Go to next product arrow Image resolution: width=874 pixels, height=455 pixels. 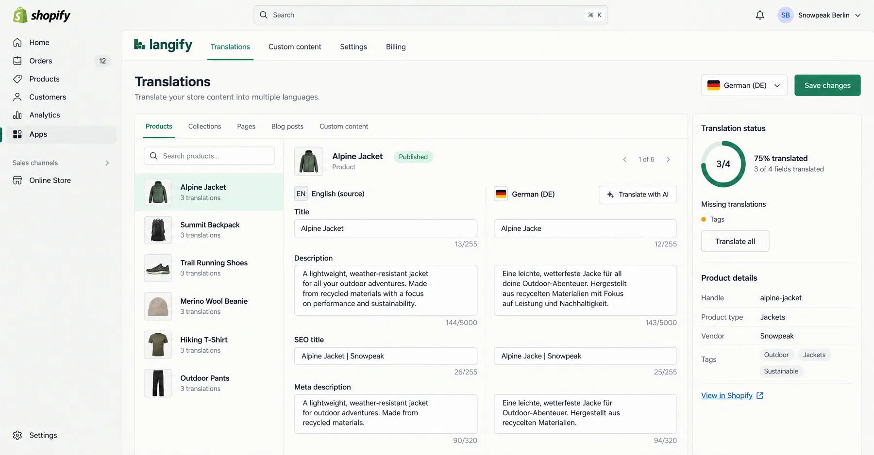(668, 160)
